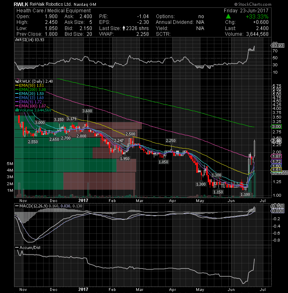Click the 0.160 MACD value tag
Viewport: 288px width, 293px height.
tap(278, 206)
